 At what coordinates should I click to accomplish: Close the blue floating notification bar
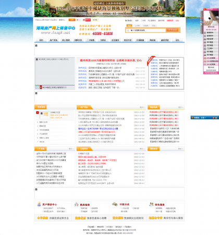click(x=216, y=118)
